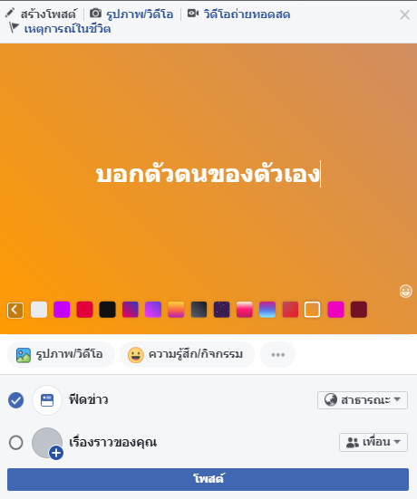Open the สาธารณะ audience dropdown
This screenshot has height=499, width=417.
coord(363,400)
